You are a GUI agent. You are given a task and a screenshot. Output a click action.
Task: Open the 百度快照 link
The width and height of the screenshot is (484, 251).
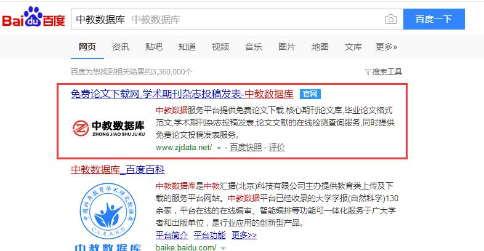[x=246, y=148]
